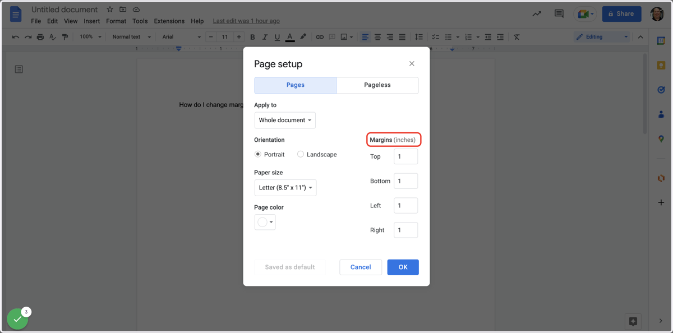Open the Paper size Letter dropdown
Viewport: 673px width, 333px height.
(285, 188)
